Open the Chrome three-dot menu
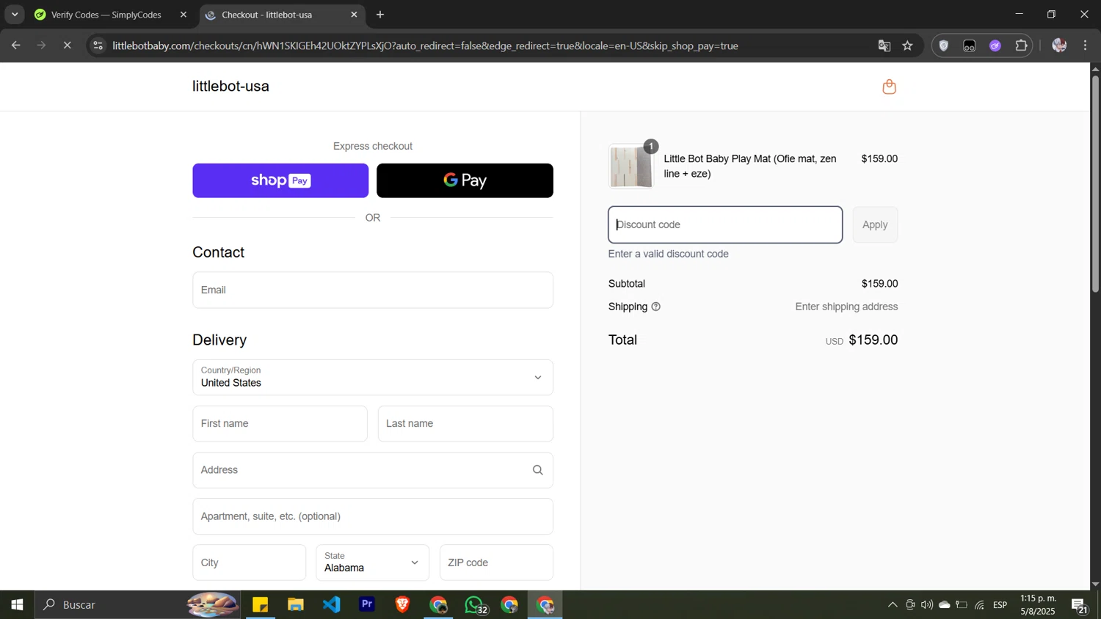 (x=1085, y=45)
